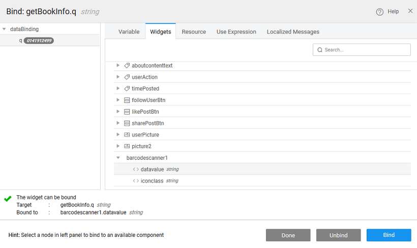This screenshot has width=417, height=248.
Task: Expand the timePosted widget node
Action: (x=118, y=89)
